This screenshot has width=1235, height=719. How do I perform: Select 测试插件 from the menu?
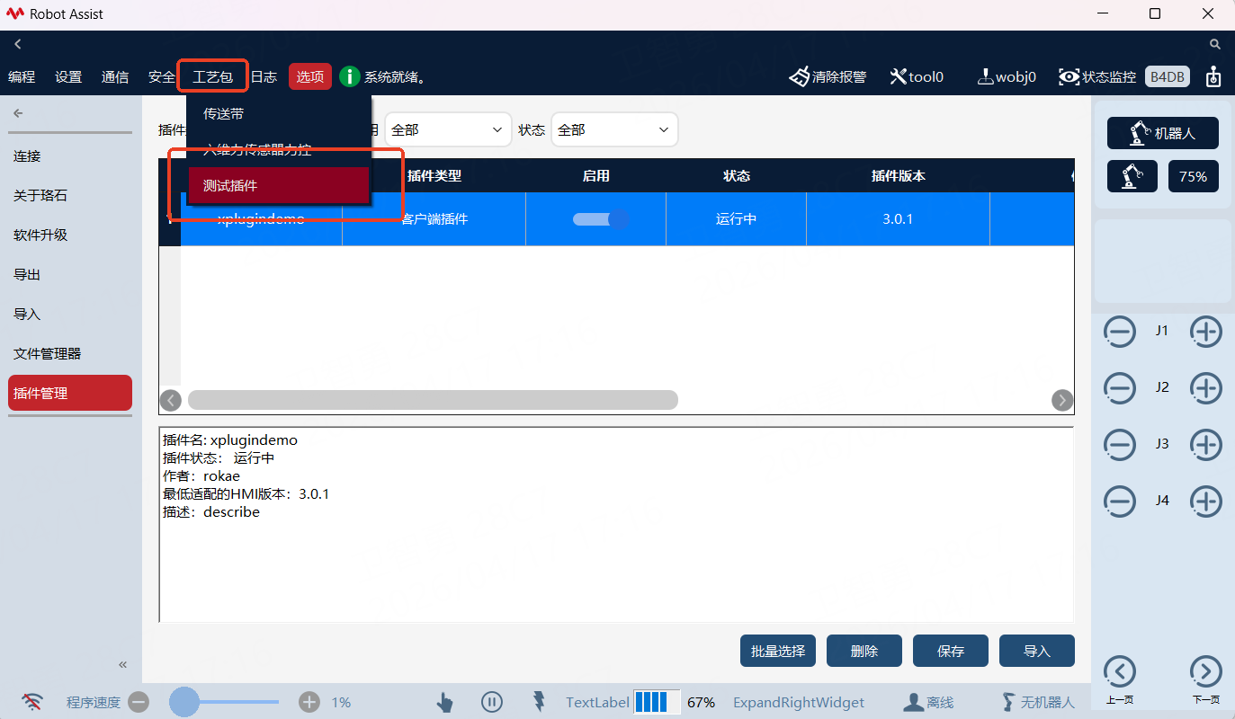tap(279, 185)
